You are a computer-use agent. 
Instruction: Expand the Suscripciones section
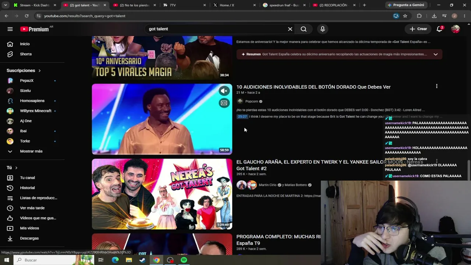point(24,70)
